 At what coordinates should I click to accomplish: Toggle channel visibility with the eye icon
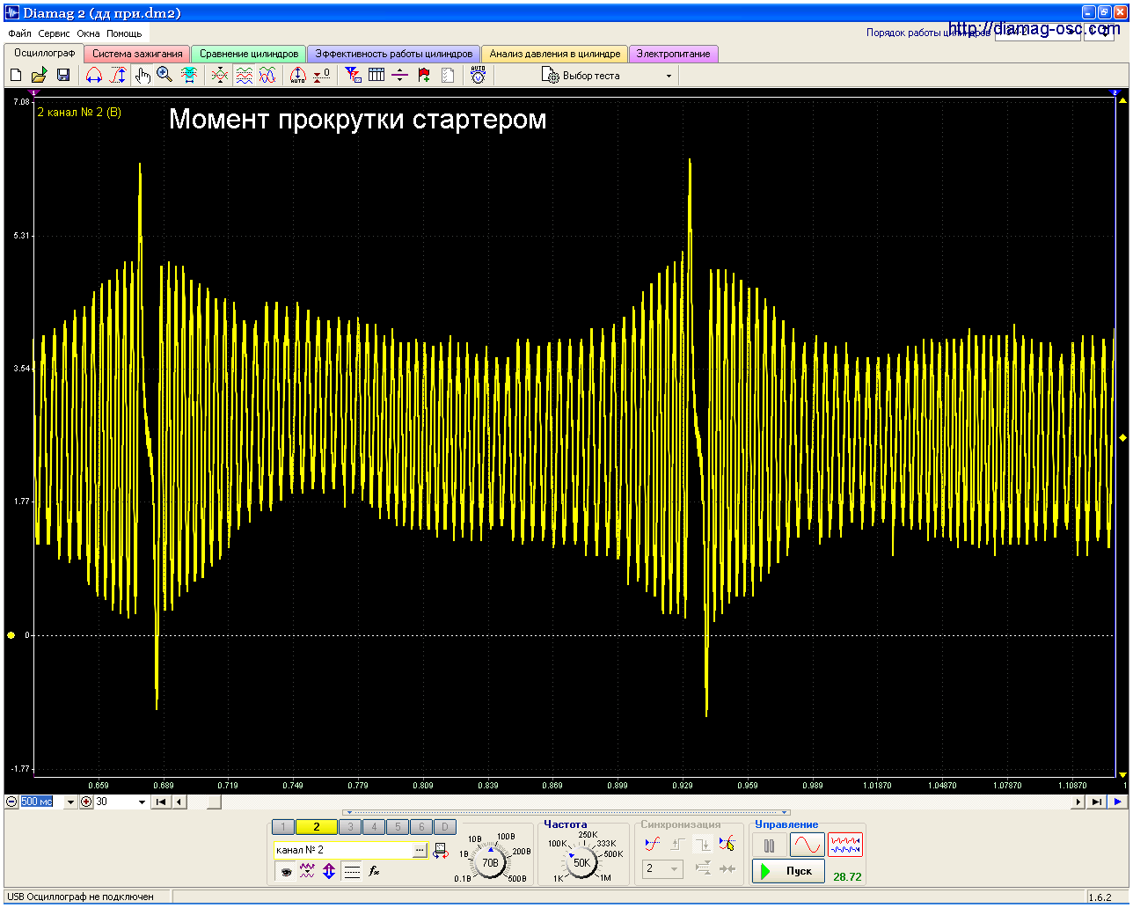pos(285,871)
